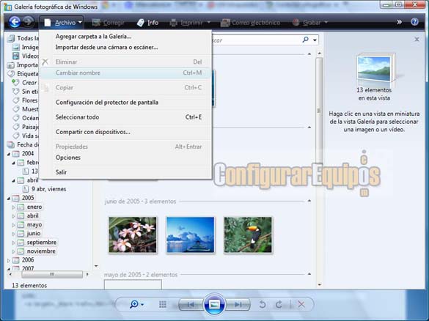429x321 pixels.
Task: Set default thumbnail size grid icon
Action: point(163,304)
